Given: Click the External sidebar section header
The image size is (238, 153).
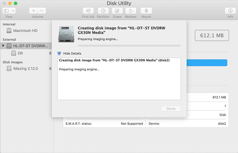Looking at the screenshot, I should click(x=9, y=40).
